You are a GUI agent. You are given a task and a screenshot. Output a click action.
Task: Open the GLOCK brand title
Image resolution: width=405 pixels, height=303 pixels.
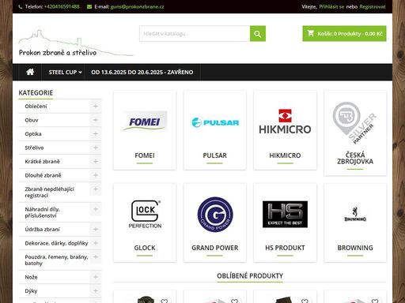[145, 248]
